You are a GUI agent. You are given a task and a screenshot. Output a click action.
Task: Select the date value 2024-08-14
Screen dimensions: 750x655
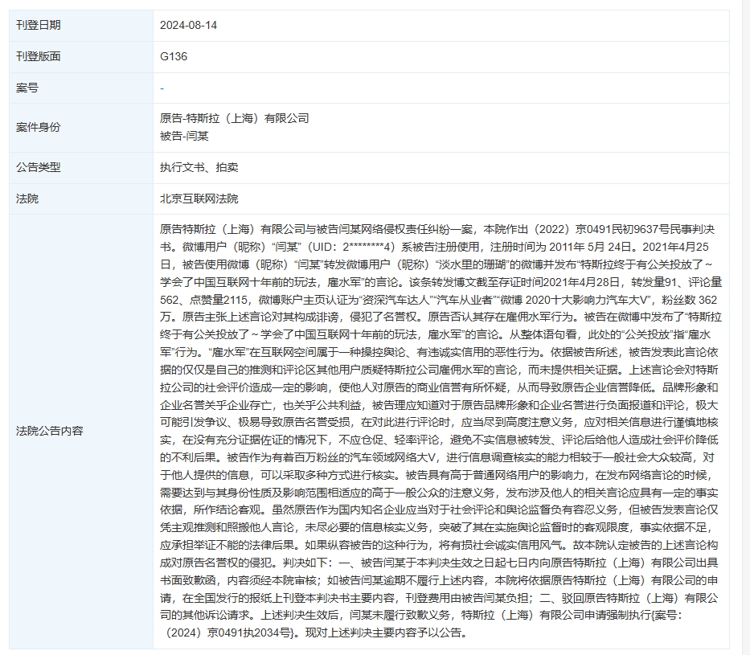click(188, 26)
